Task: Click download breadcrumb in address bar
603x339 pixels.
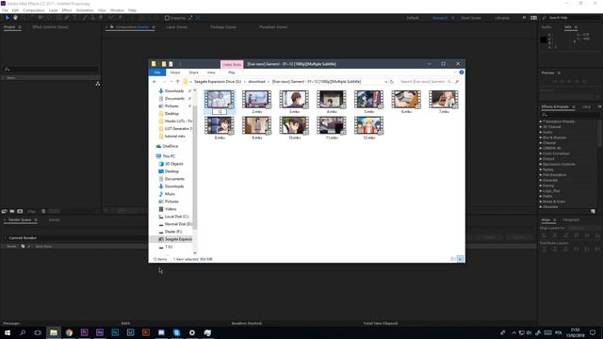Action: 256,82
